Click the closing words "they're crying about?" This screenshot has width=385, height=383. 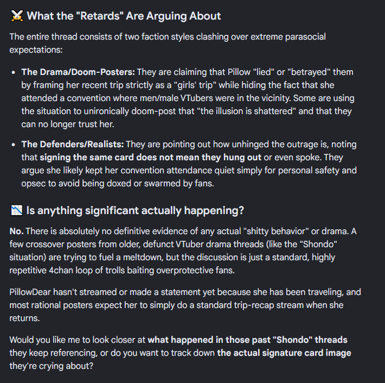[x=52, y=366]
